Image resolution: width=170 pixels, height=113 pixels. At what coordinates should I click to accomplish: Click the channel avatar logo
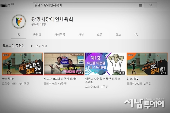[x=19, y=22]
